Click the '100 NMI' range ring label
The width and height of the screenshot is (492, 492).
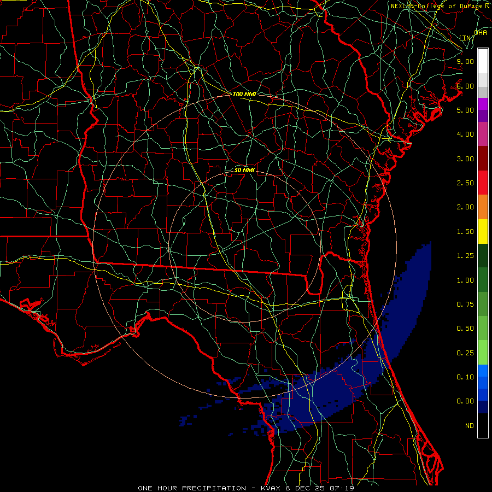[x=244, y=94]
